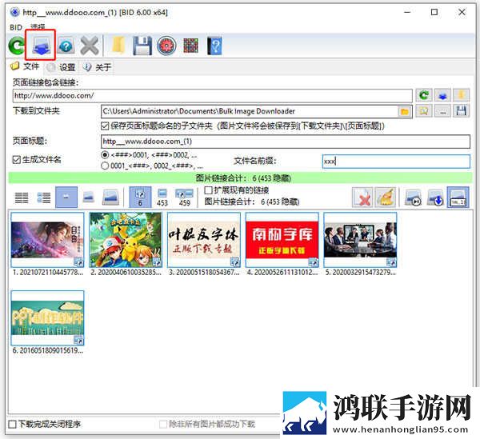Select the medium thumbnail view icon
The width and height of the screenshot is (480, 439).
89,198
